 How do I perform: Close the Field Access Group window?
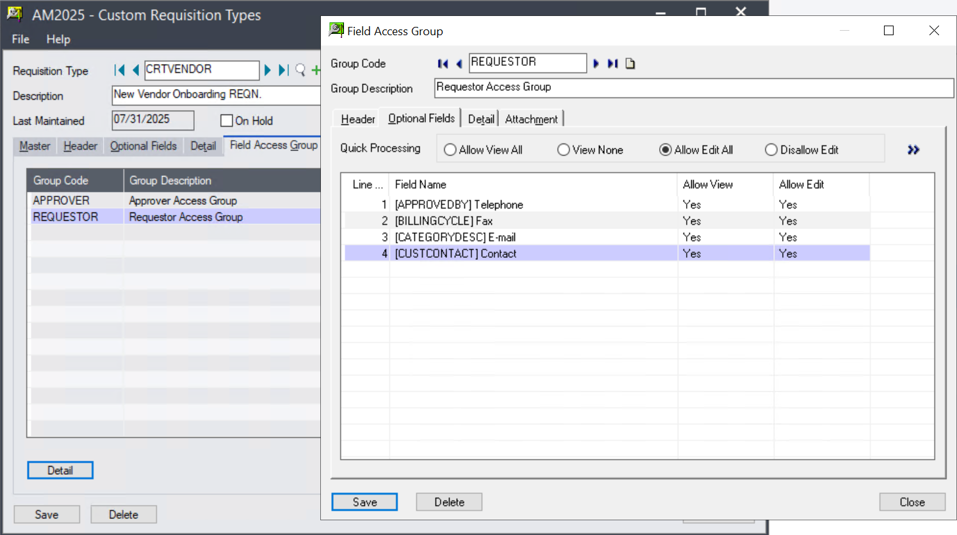point(912,502)
